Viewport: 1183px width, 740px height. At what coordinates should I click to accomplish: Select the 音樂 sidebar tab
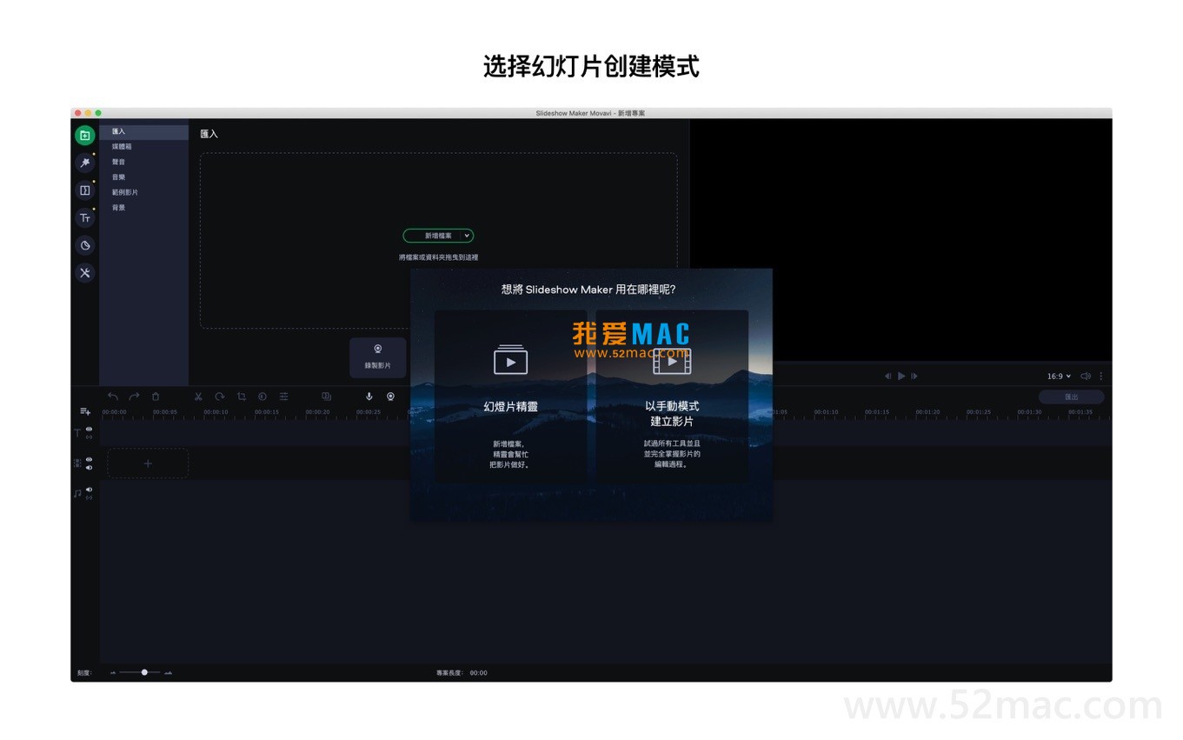click(x=143, y=177)
